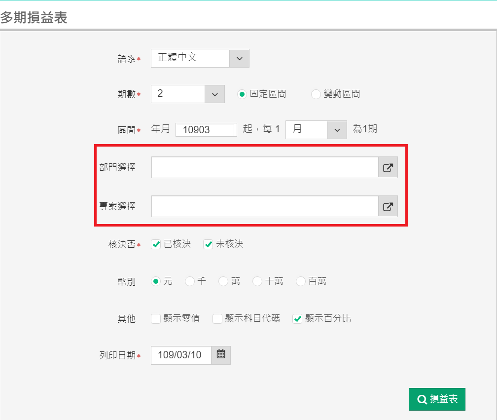Click the 核決否 field label
This screenshot has height=420, width=497.
(x=122, y=244)
